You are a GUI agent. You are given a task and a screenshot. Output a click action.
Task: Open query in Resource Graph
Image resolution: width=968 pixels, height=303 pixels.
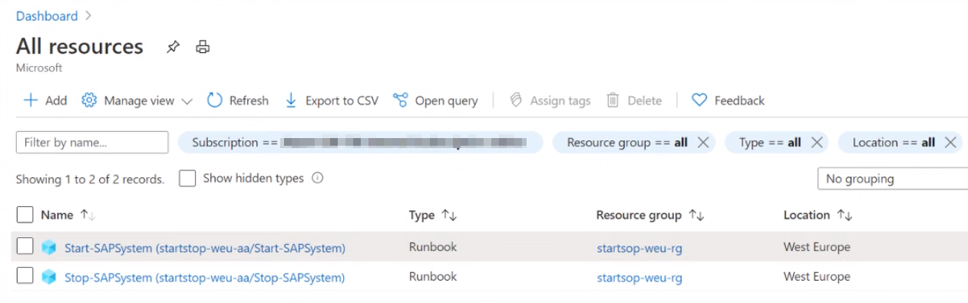435,100
